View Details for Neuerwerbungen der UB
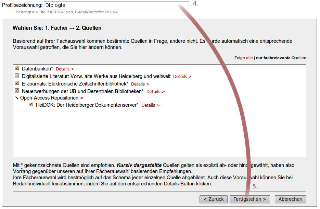320x209 pixels. tap(155, 92)
